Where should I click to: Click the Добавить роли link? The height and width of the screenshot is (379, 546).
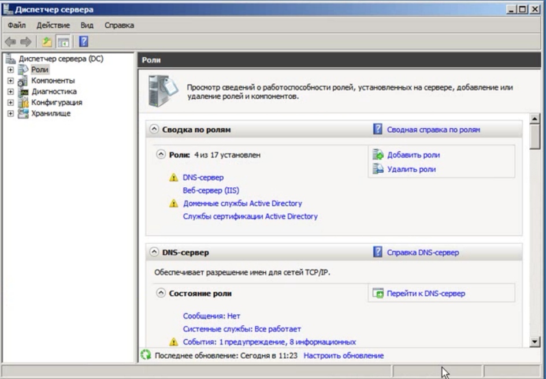click(x=413, y=155)
